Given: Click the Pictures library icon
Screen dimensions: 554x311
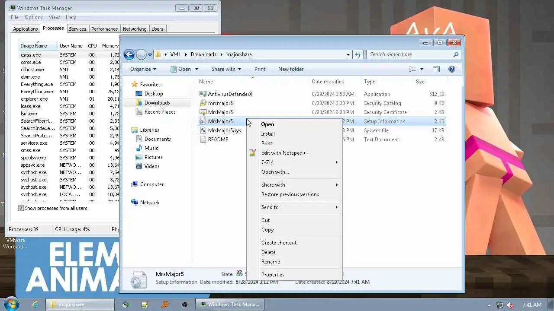Looking at the screenshot, I should (139, 157).
